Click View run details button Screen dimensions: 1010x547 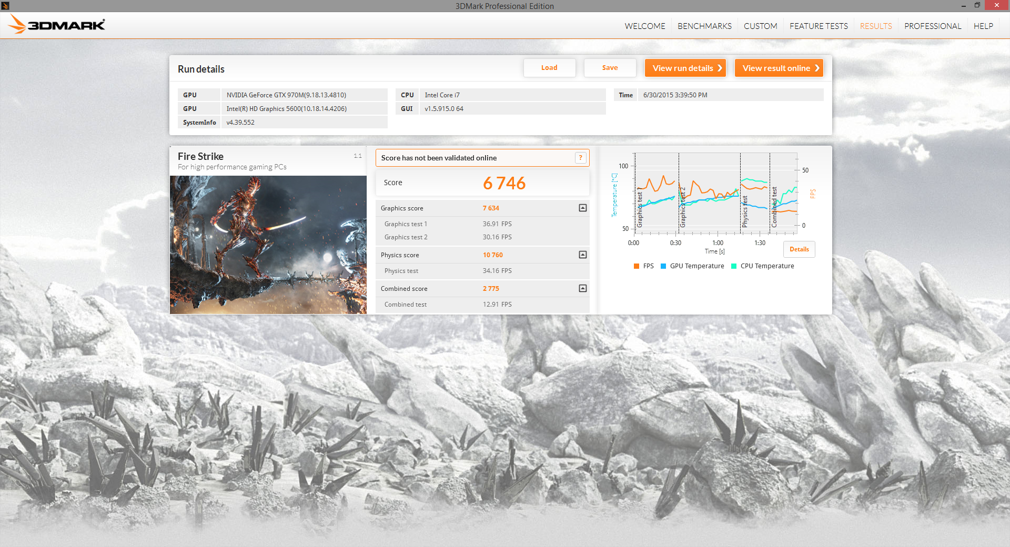(x=685, y=68)
